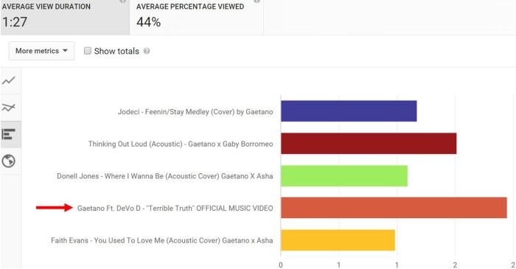This screenshot has width=516, height=269.
Task: Click help icon beside Show totals
Action: click(147, 51)
